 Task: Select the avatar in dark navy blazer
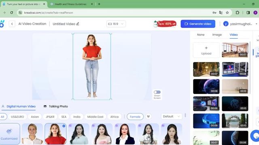pyautogui.click(x=125, y=134)
